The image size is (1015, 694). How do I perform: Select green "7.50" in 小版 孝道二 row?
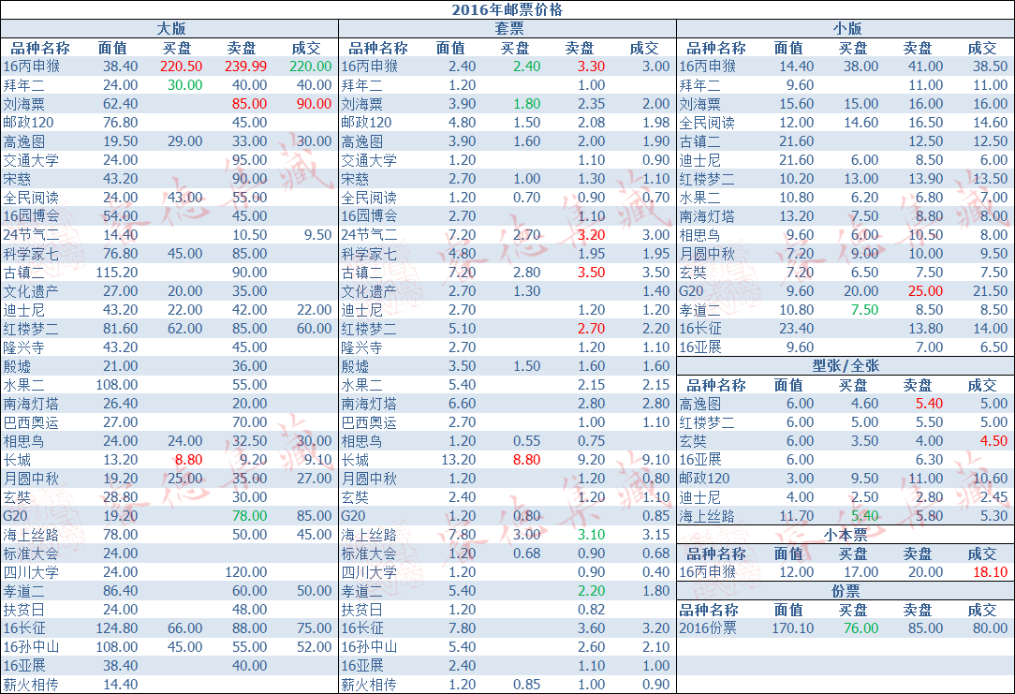pos(865,310)
